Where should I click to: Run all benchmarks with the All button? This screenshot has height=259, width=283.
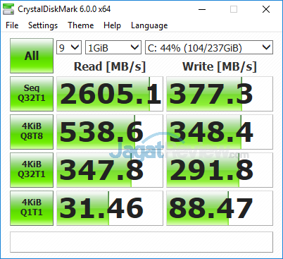[32, 56]
